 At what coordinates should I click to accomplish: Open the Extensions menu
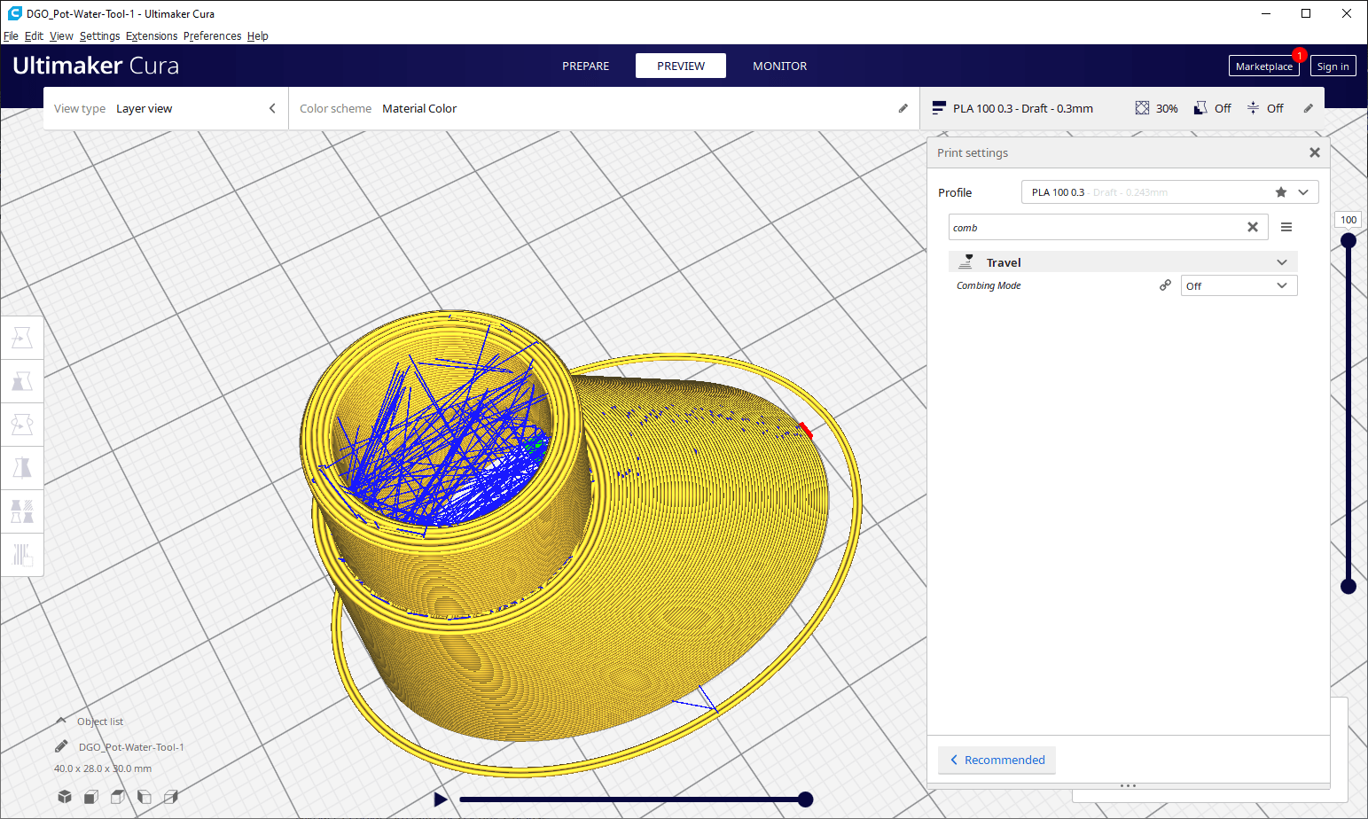click(x=152, y=36)
